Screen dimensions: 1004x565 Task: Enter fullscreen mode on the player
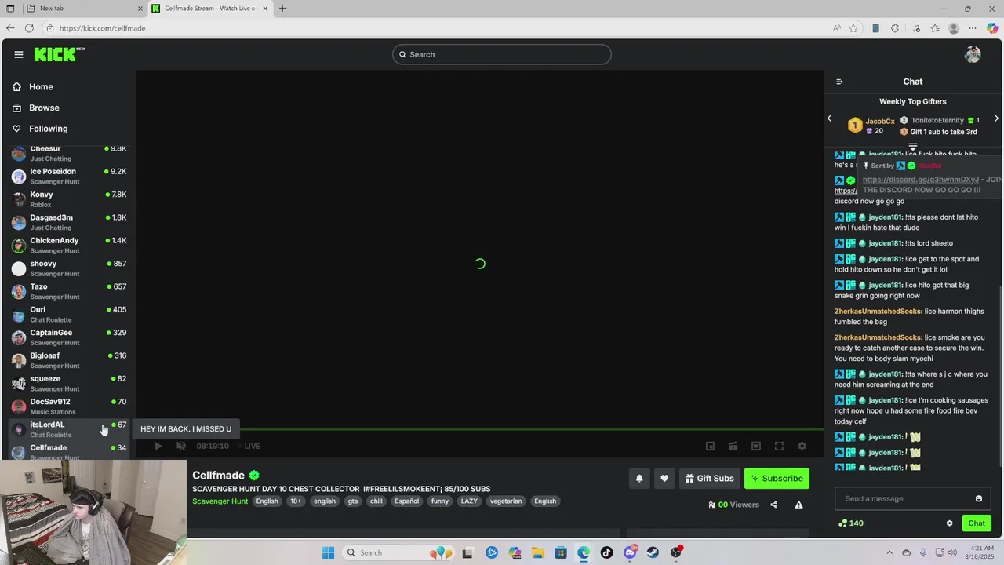tap(779, 446)
